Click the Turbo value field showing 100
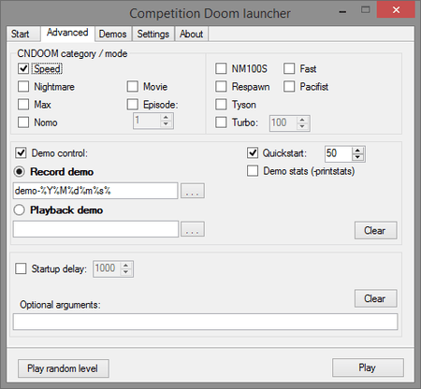Image resolution: width=421 pixels, height=389 pixels. pos(283,123)
